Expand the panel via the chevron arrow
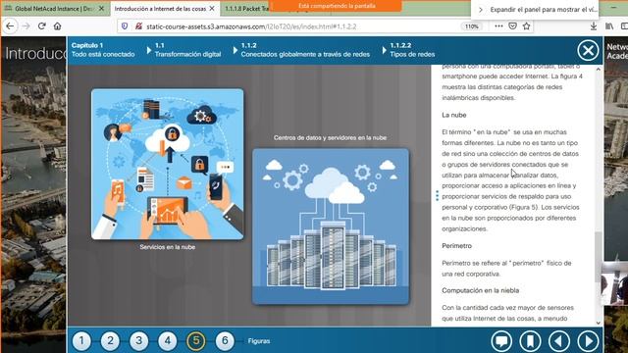Image resolution: width=628 pixels, height=353 pixels. pos(481,10)
